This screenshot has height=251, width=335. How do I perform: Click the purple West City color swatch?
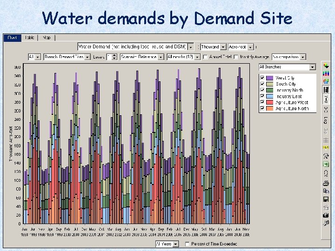269,78
